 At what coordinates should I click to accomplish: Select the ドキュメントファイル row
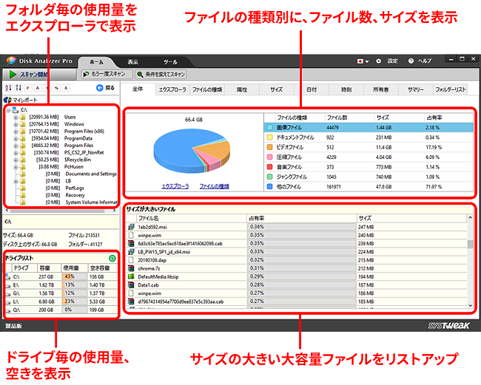[369, 137]
